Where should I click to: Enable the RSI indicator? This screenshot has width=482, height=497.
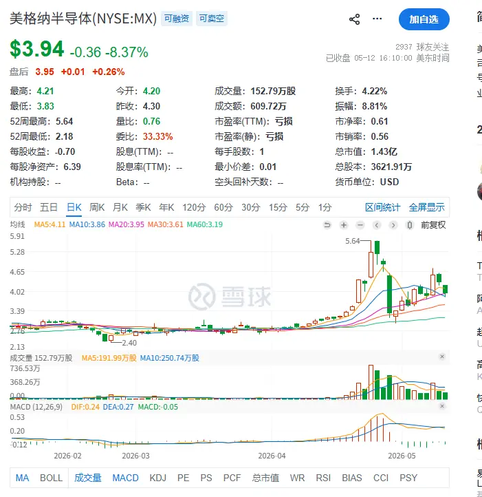point(323,478)
